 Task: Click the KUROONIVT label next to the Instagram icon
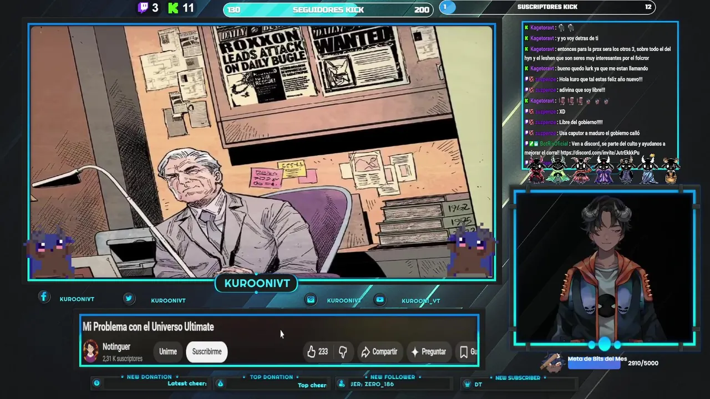click(x=344, y=300)
